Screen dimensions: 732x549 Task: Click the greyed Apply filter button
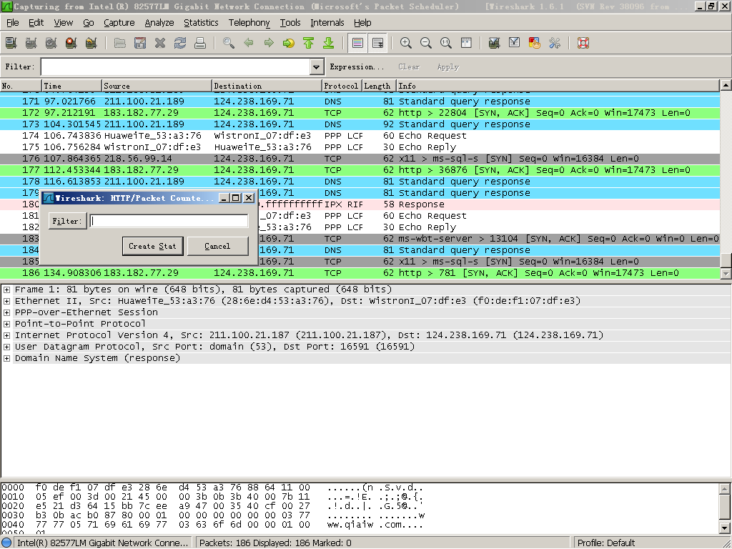pos(447,66)
